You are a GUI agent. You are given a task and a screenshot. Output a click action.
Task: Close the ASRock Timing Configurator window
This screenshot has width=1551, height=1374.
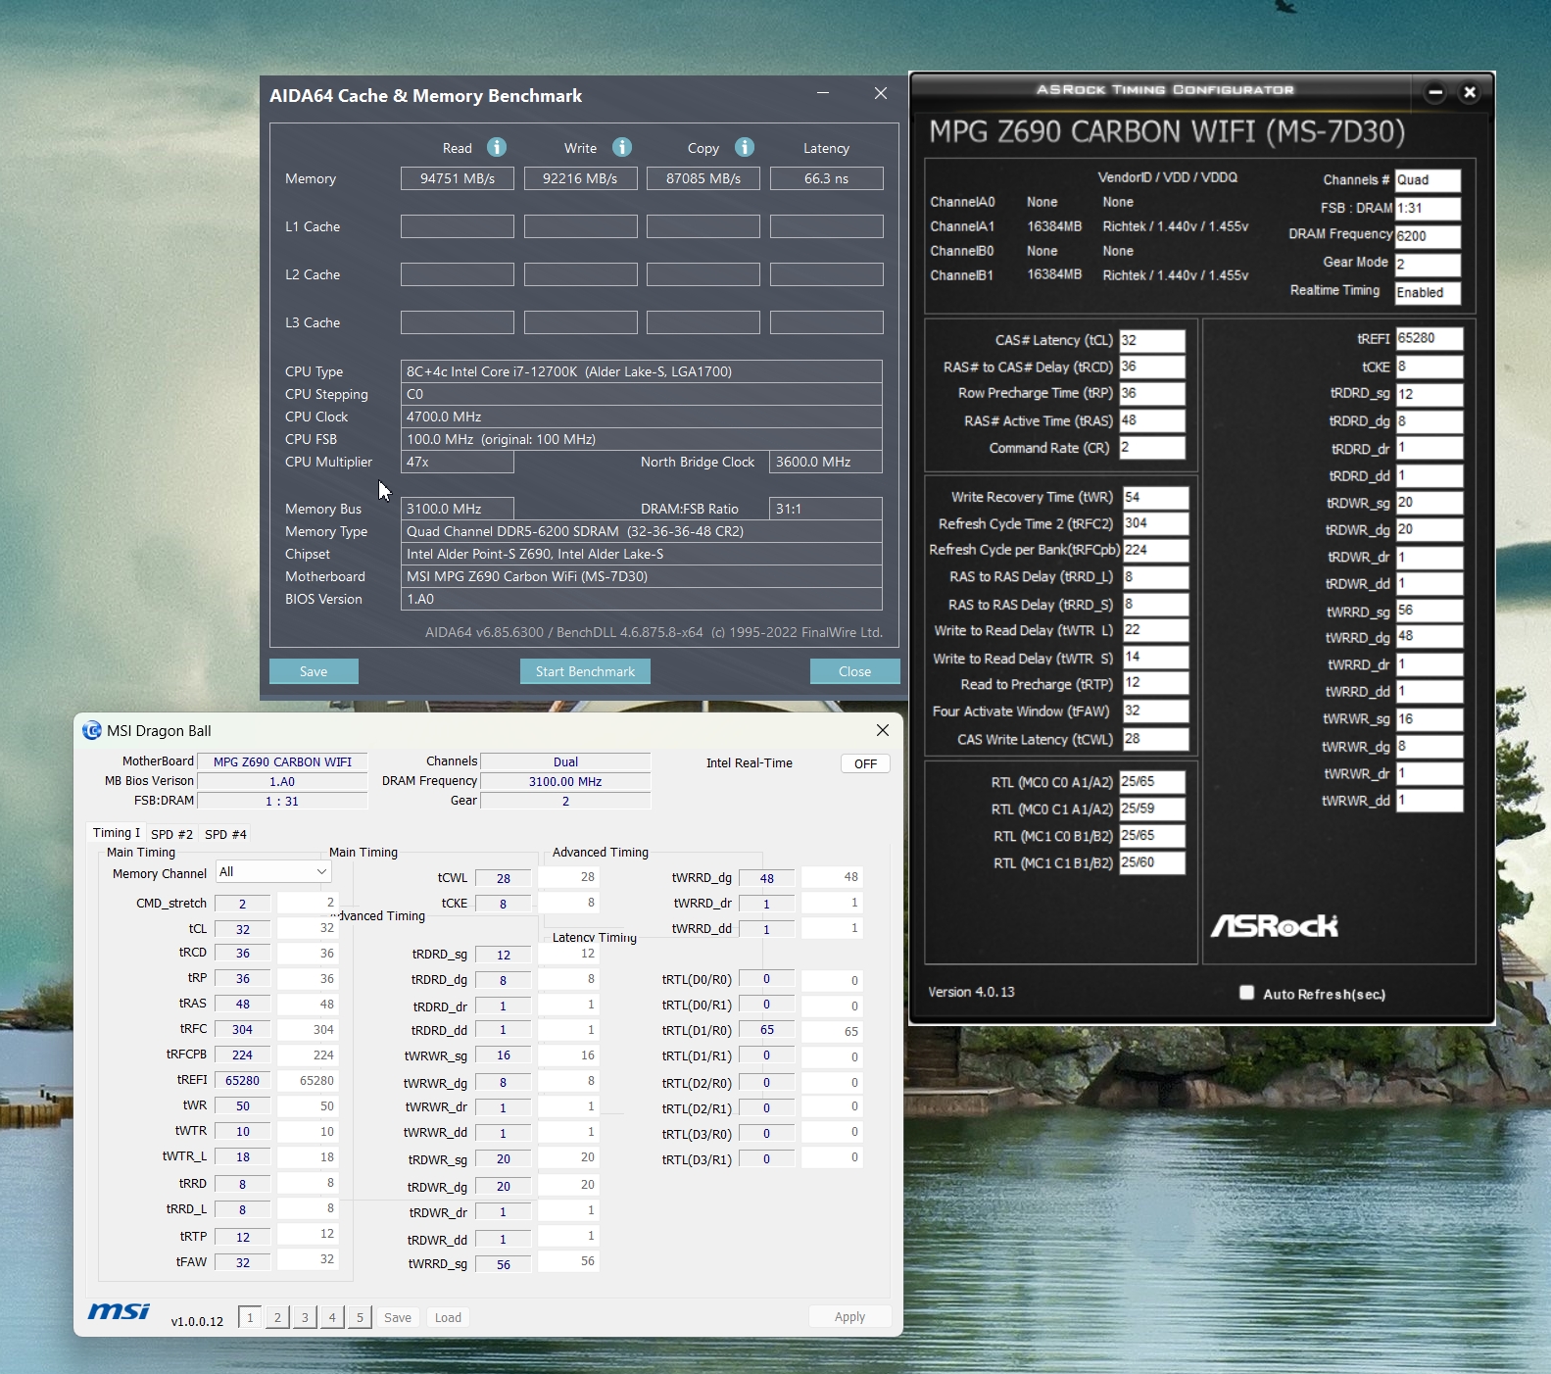[x=1469, y=92]
